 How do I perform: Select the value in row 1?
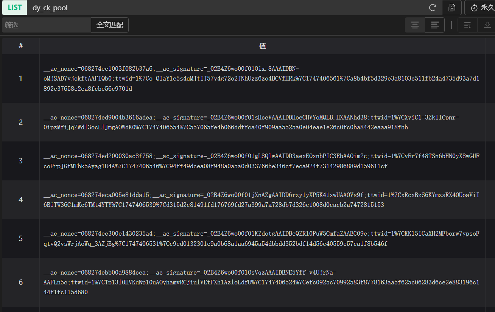click(263, 78)
